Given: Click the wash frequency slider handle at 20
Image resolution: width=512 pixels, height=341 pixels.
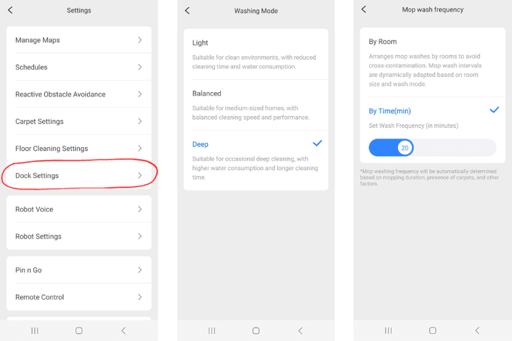Looking at the screenshot, I should (405, 148).
